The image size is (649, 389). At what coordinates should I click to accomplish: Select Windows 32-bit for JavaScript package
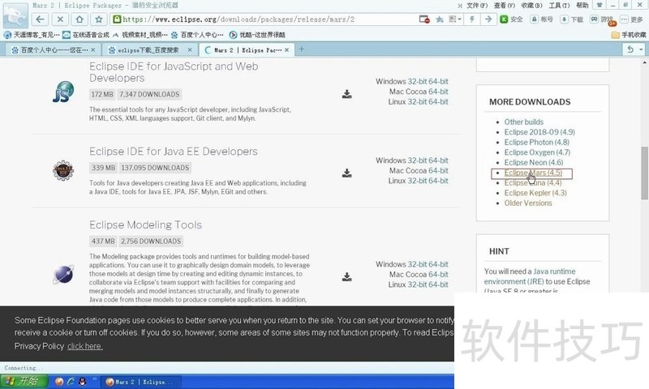click(417, 81)
